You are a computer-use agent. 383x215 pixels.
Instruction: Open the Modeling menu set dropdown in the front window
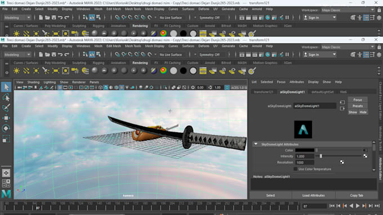pos(17,55)
